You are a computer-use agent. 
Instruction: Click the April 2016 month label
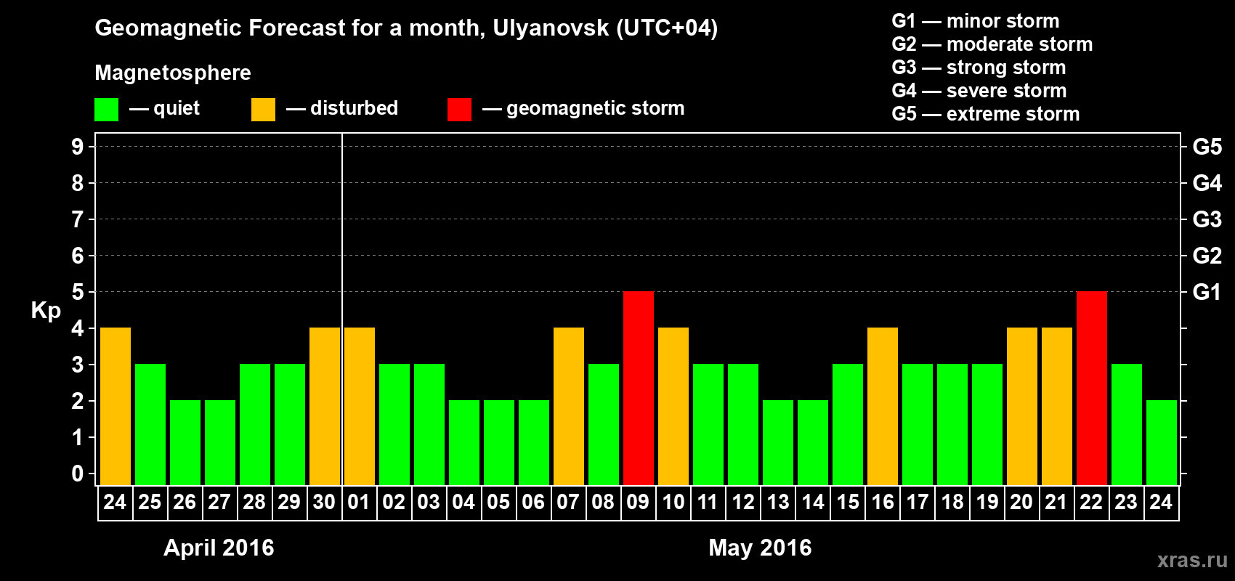click(x=219, y=548)
